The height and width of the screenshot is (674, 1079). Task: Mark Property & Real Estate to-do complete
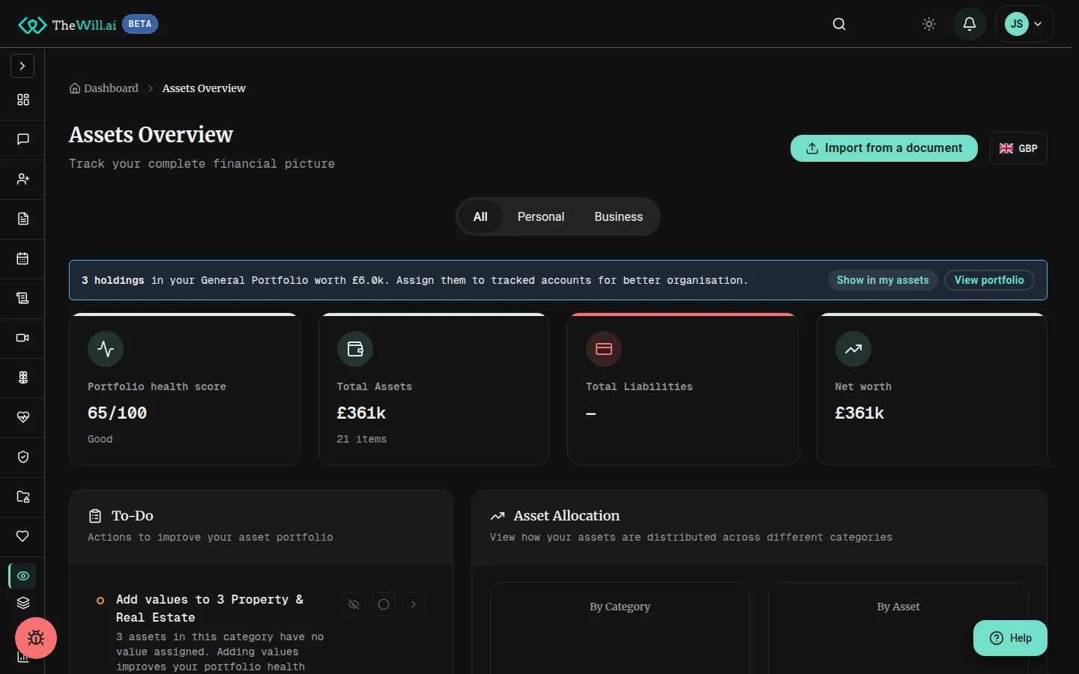pyautogui.click(x=384, y=604)
